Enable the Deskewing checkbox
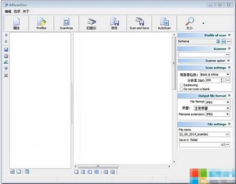The width and height of the screenshot is (236, 184). 181,85
